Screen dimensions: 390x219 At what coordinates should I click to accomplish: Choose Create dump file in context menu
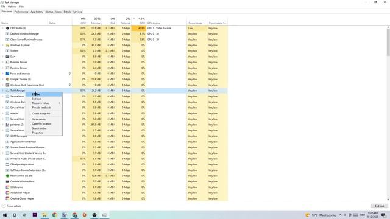pyautogui.click(x=44, y=114)
